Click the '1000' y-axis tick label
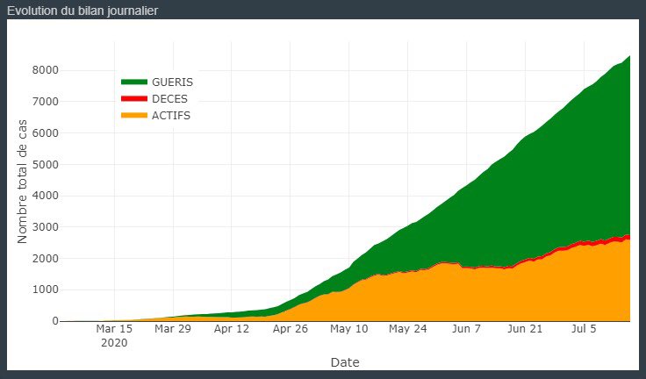Image resolution: width=646 pixels, height=379 pixels. 46,290
